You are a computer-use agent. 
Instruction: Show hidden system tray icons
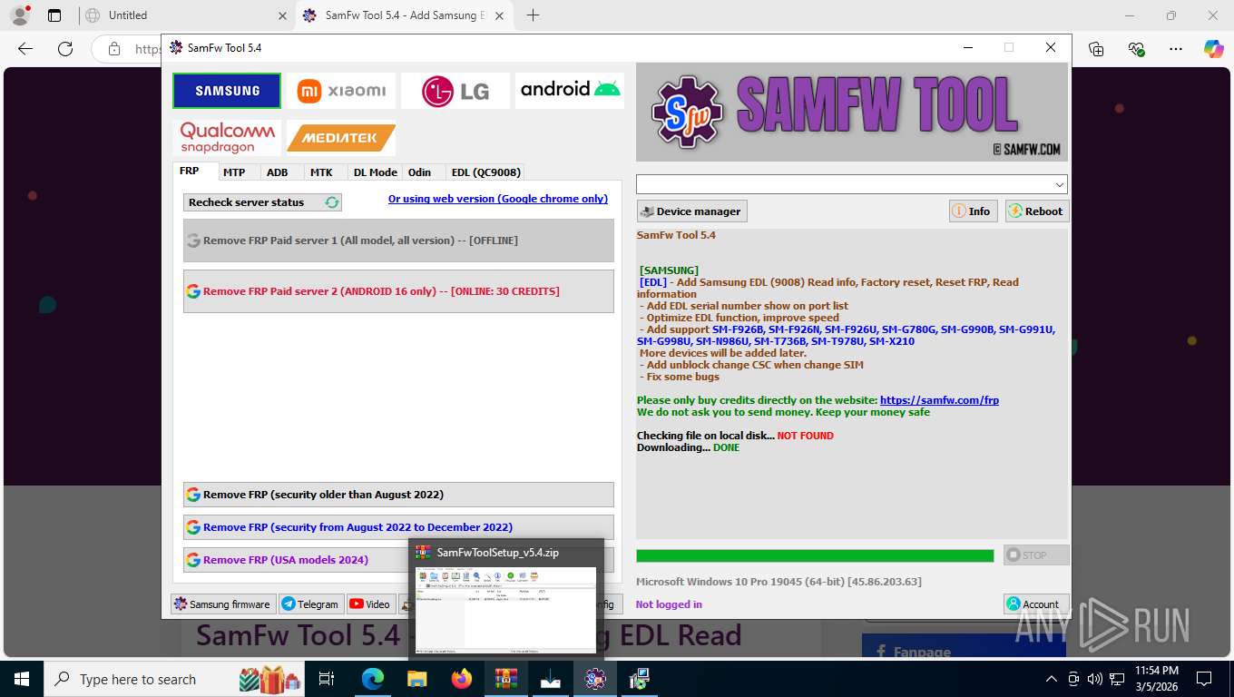1052,679
